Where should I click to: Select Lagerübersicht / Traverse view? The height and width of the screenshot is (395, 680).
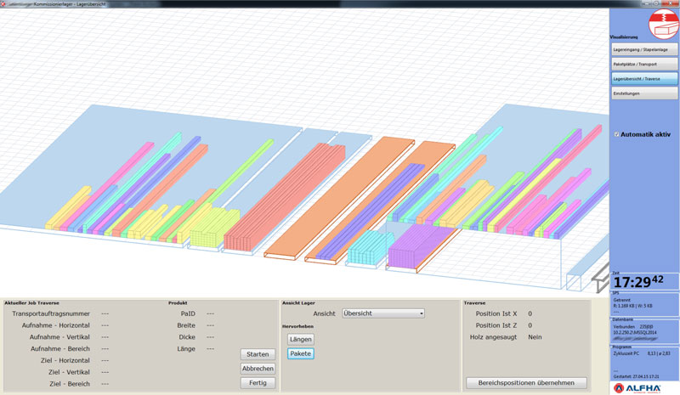click(644, 78)
